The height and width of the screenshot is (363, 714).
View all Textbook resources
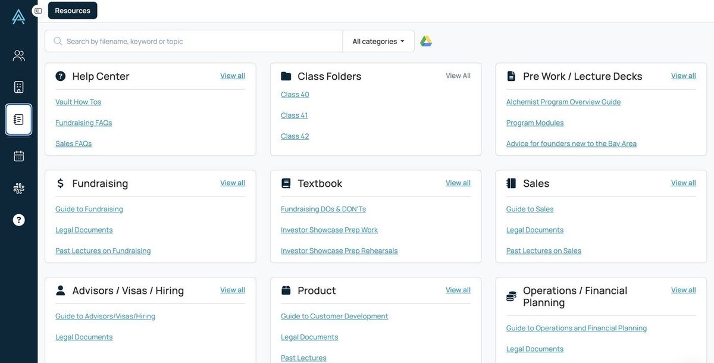458,183
